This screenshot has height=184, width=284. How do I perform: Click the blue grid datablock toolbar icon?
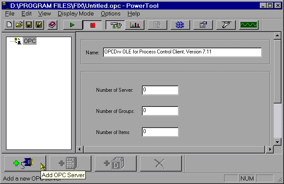(181, 25)
